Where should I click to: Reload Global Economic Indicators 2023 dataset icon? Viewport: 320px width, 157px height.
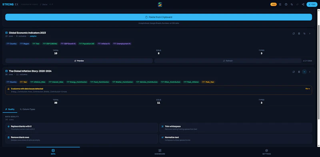point(294,34)
